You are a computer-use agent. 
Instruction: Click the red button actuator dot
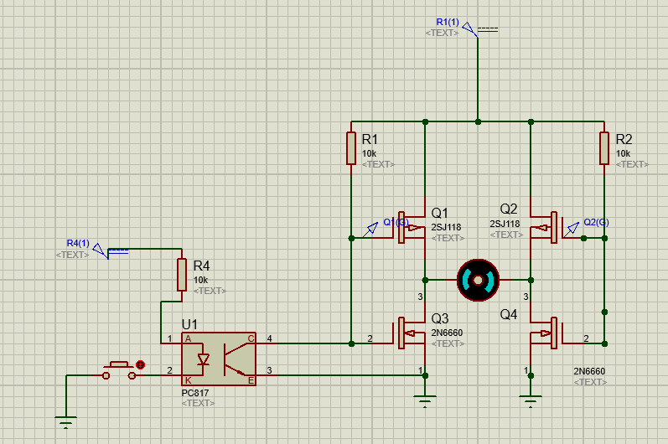point(140,364)
